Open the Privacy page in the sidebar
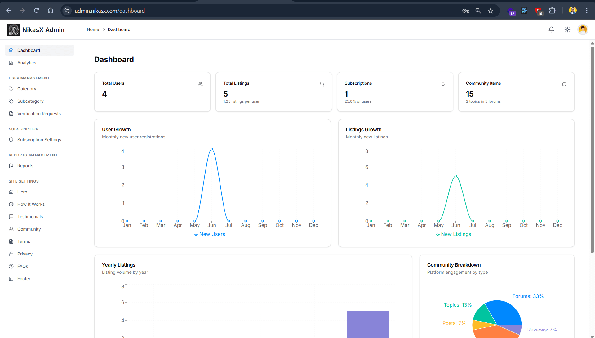This screenshot has height=338, width=595. [39, 254]
